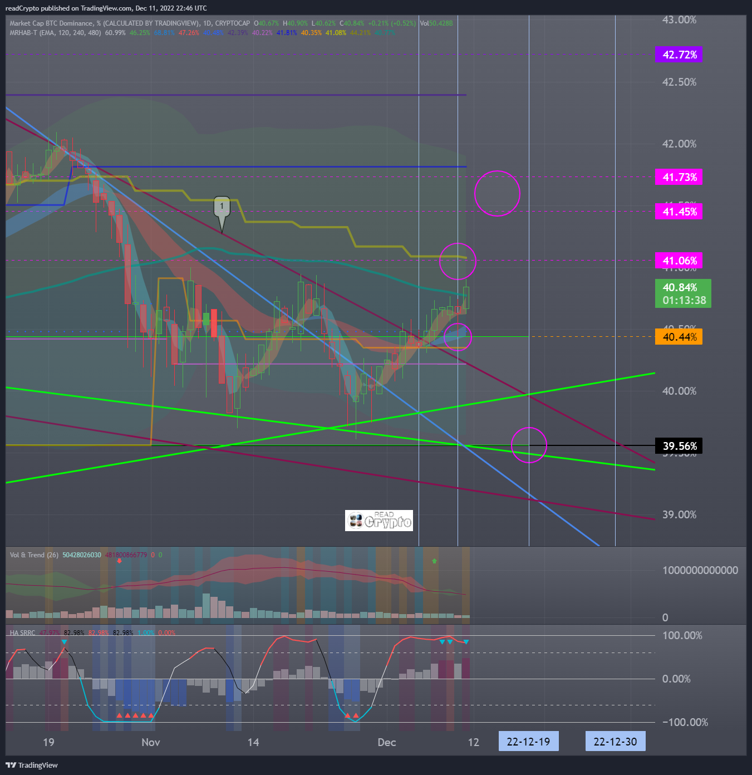This screenshot has height=775, width=752.
Task: Click the 41.73% magenta price label
Action: click(679, 177)
